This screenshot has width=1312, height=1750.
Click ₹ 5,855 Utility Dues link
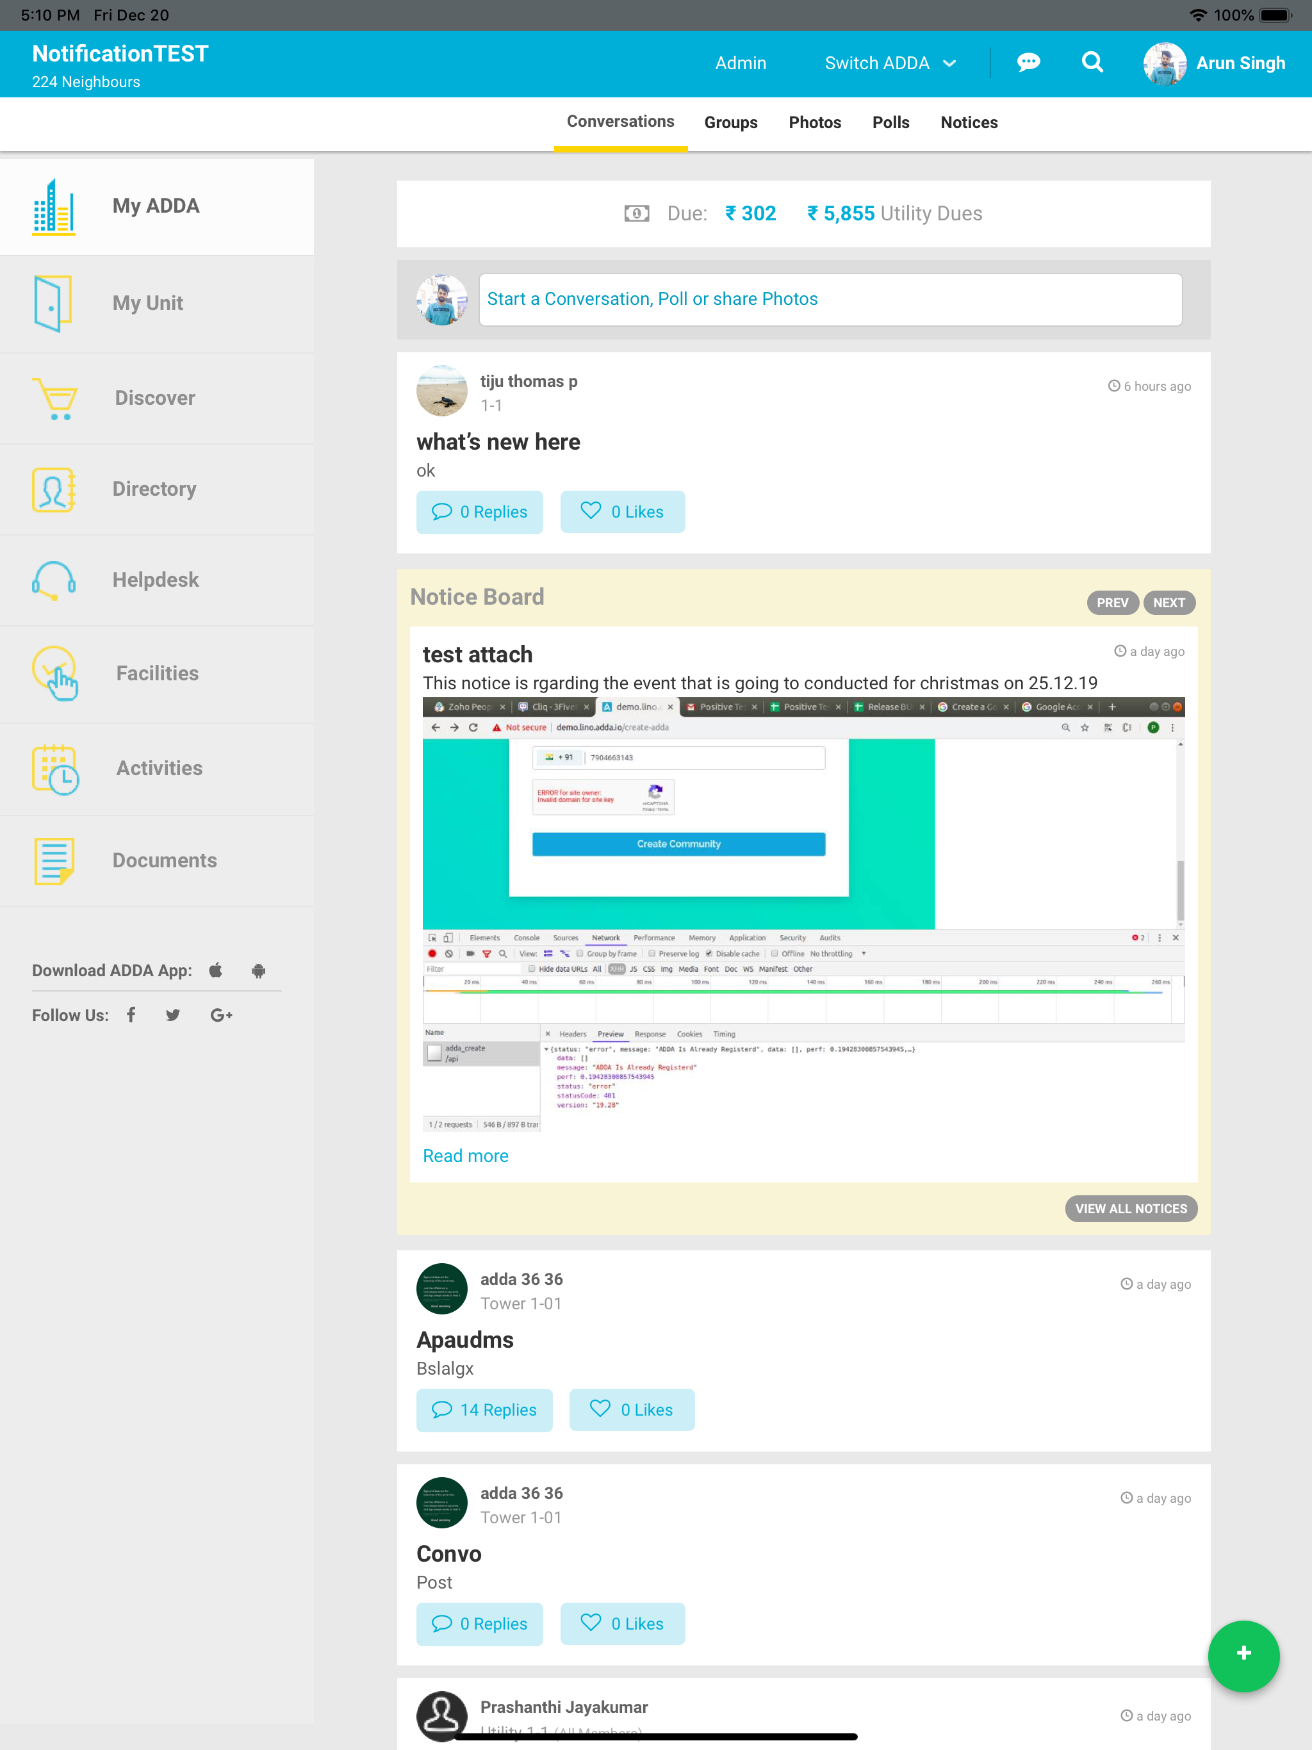tap(894, 213)
